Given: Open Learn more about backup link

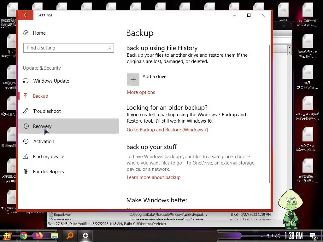Looking at the screenshot, I should [x=154, y=177].
